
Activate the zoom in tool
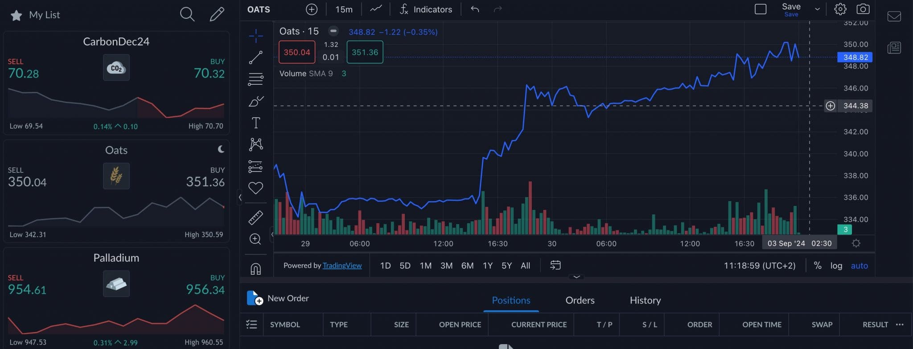tap(255, 239)
